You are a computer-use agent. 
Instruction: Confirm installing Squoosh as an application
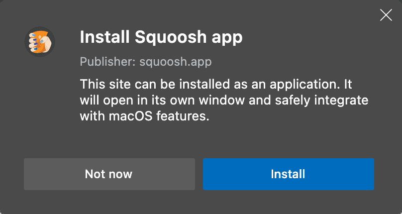point(288,174)
